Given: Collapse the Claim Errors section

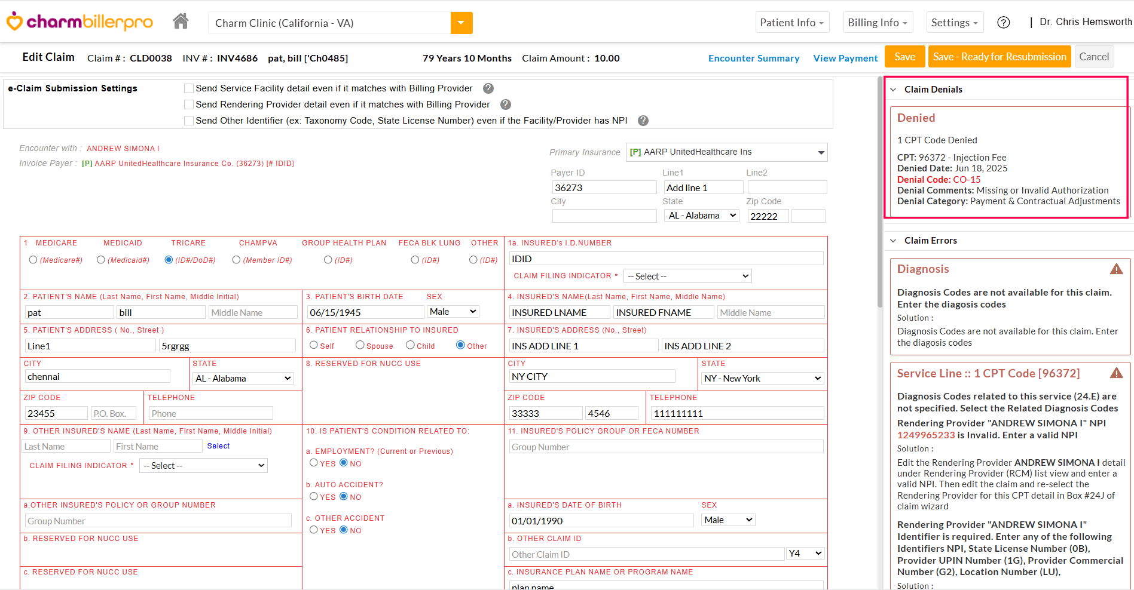Looking at the screenshot, I should click(893, 241).
